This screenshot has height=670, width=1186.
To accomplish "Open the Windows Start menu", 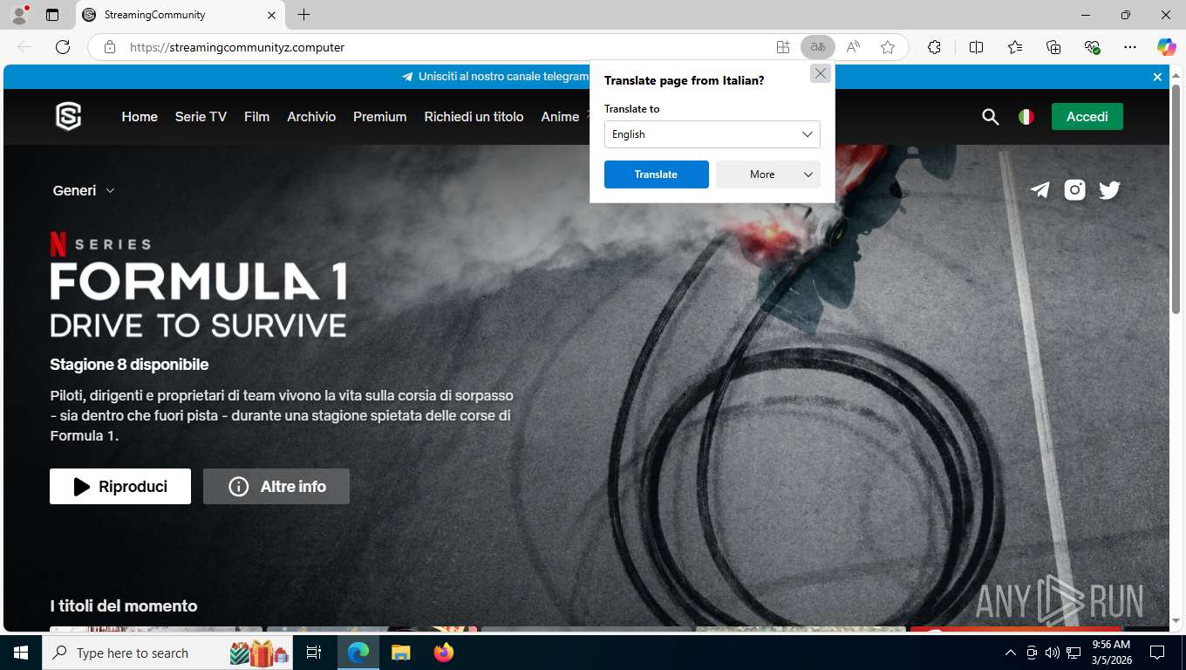I will (x=21, y=653).
